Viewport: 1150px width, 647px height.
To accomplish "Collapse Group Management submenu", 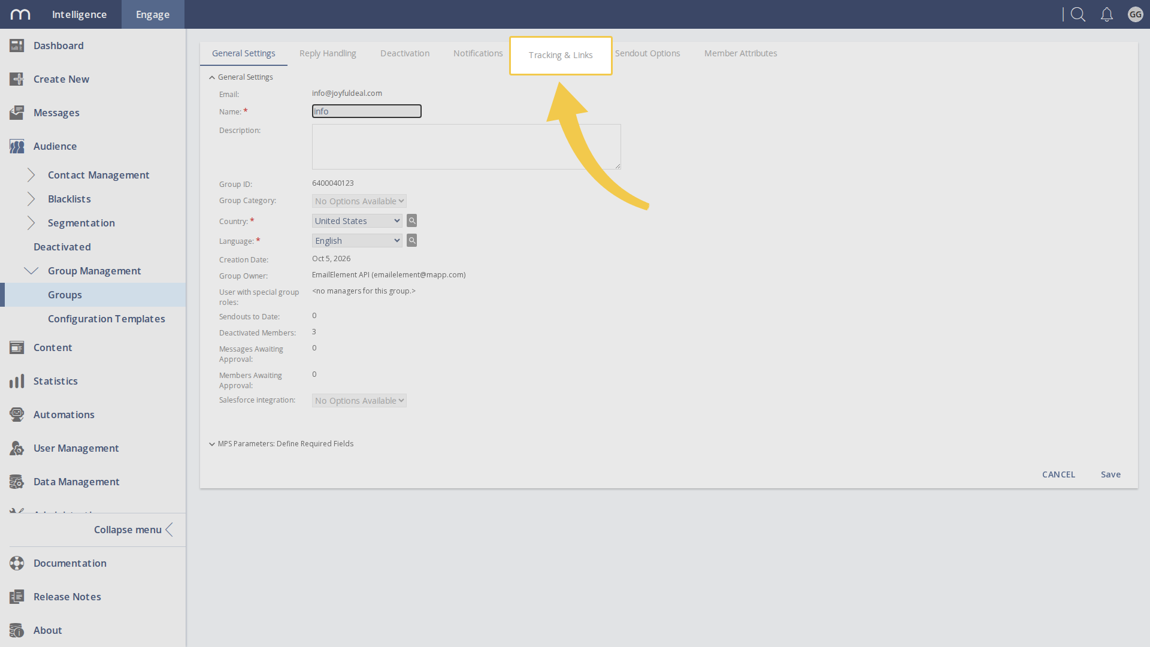I will pyautogui.click(x=31, y=271).
